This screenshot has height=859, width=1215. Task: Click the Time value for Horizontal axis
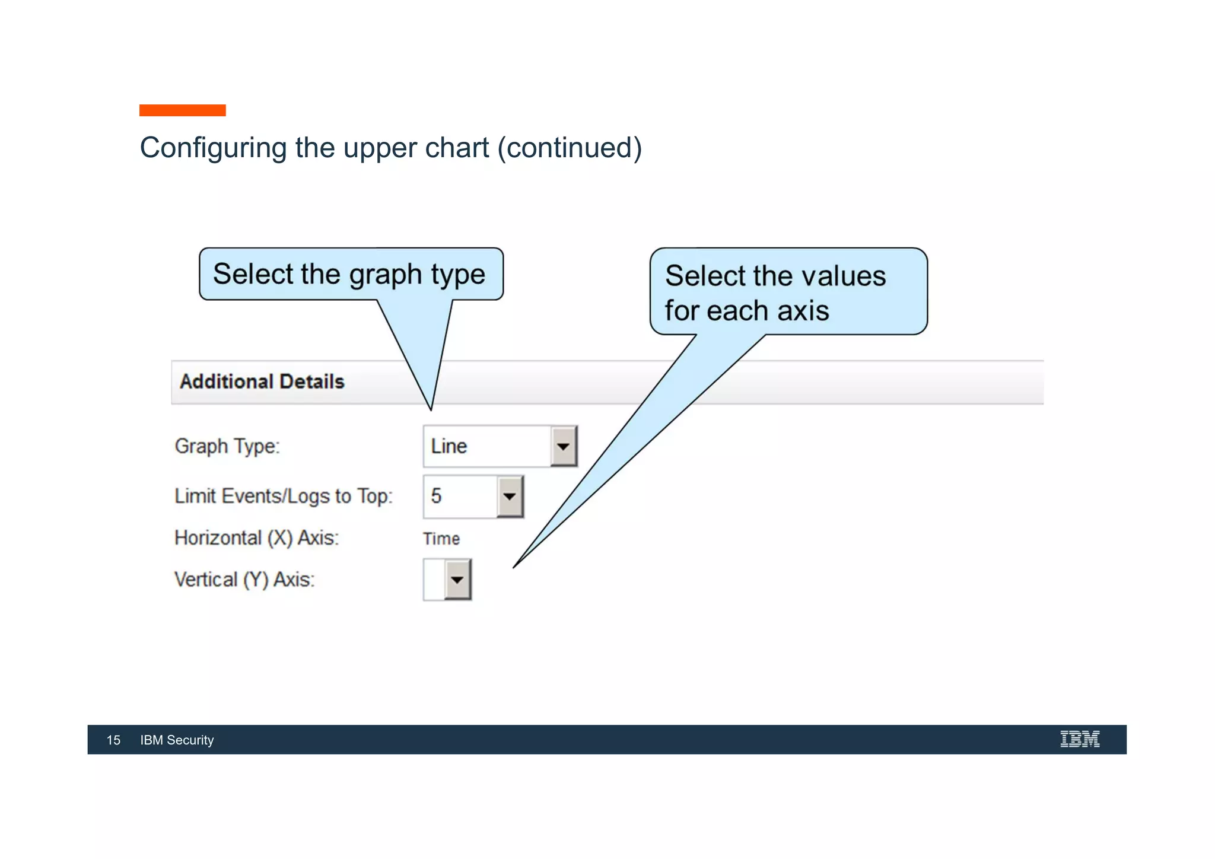pyautogui.click(x=441, y=539)
